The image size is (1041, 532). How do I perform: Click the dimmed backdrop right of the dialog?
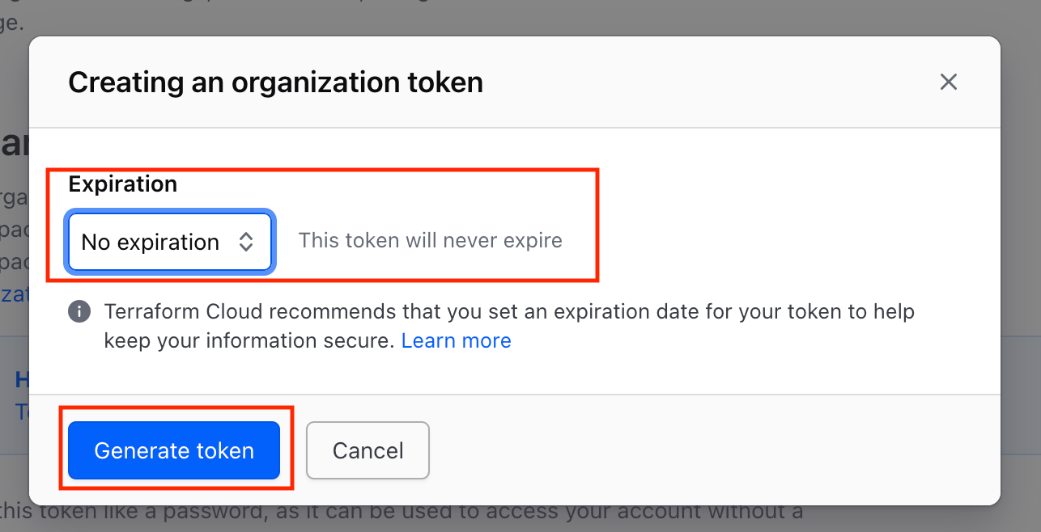coord(1021,267)
